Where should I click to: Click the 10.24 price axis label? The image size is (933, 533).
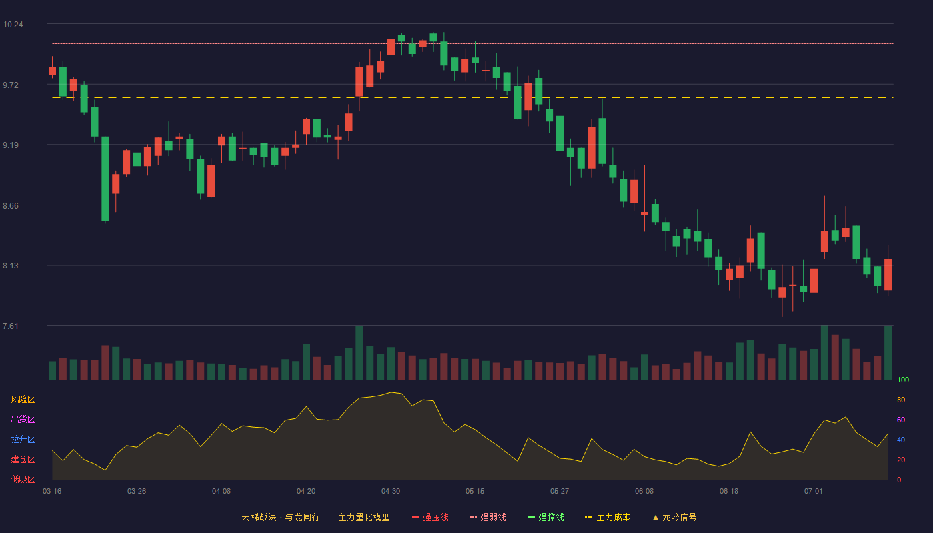13,25
